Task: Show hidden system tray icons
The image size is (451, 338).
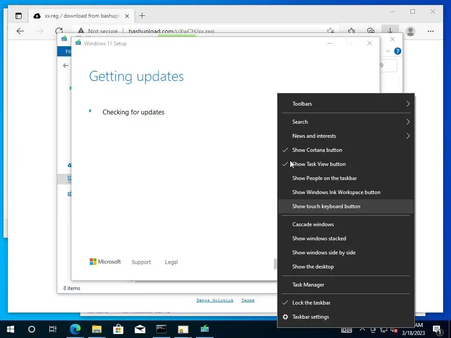Action: click(362, 329)
